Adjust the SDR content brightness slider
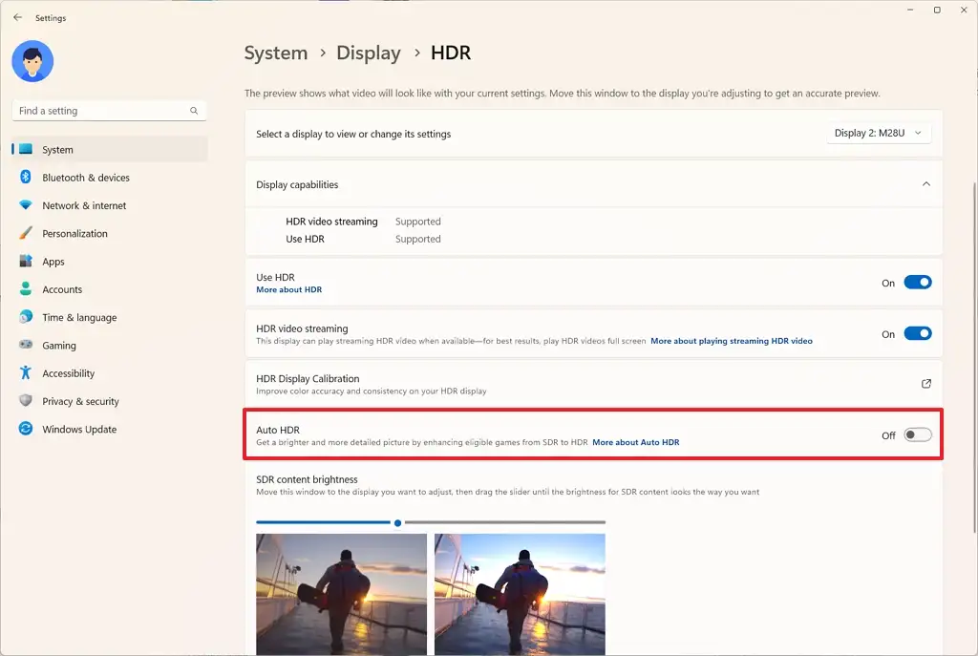The height and width of the screenshot is (656, 978). point(397,521)
